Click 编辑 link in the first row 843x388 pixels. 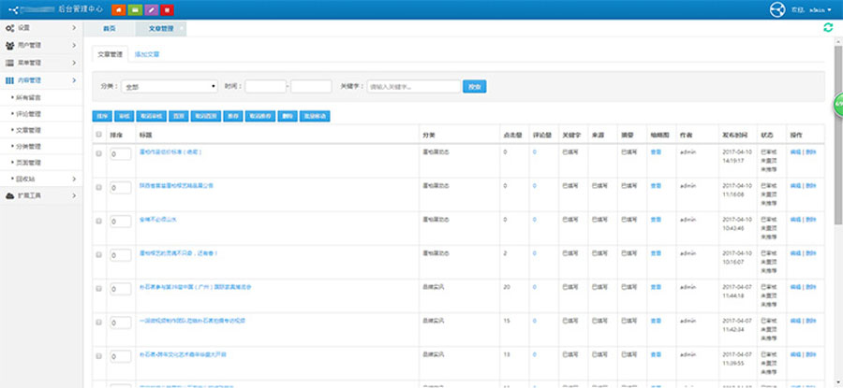click(795, 151)
